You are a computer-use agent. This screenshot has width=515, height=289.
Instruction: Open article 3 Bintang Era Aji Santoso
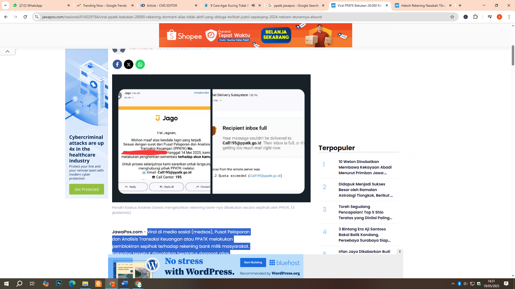point(365,235)
